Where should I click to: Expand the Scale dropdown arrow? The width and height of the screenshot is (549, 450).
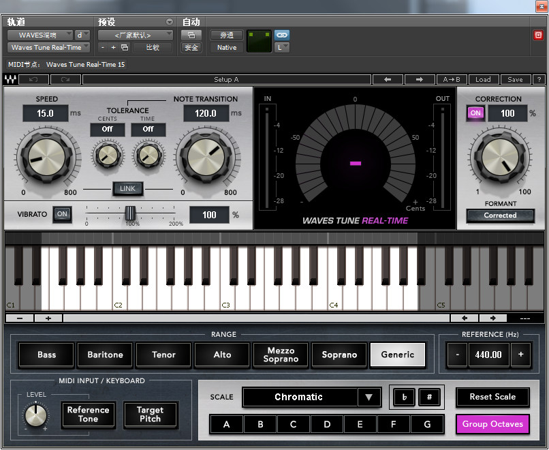(368, 397)
